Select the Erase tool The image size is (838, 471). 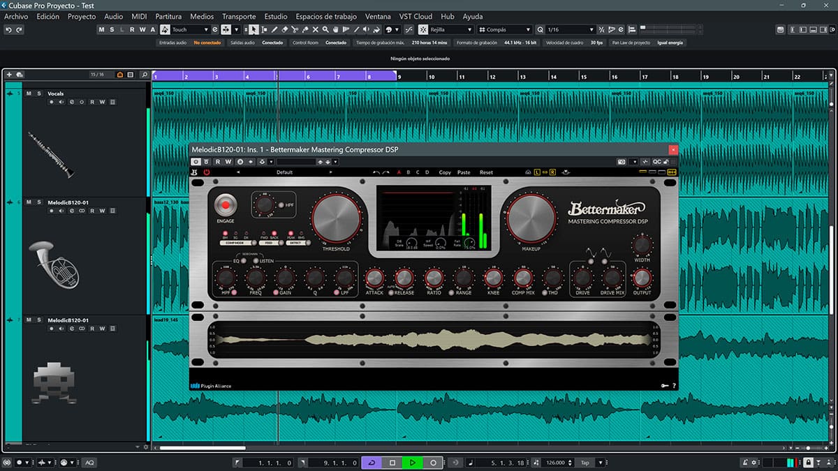pyautogui.click(x=285, y=30)
